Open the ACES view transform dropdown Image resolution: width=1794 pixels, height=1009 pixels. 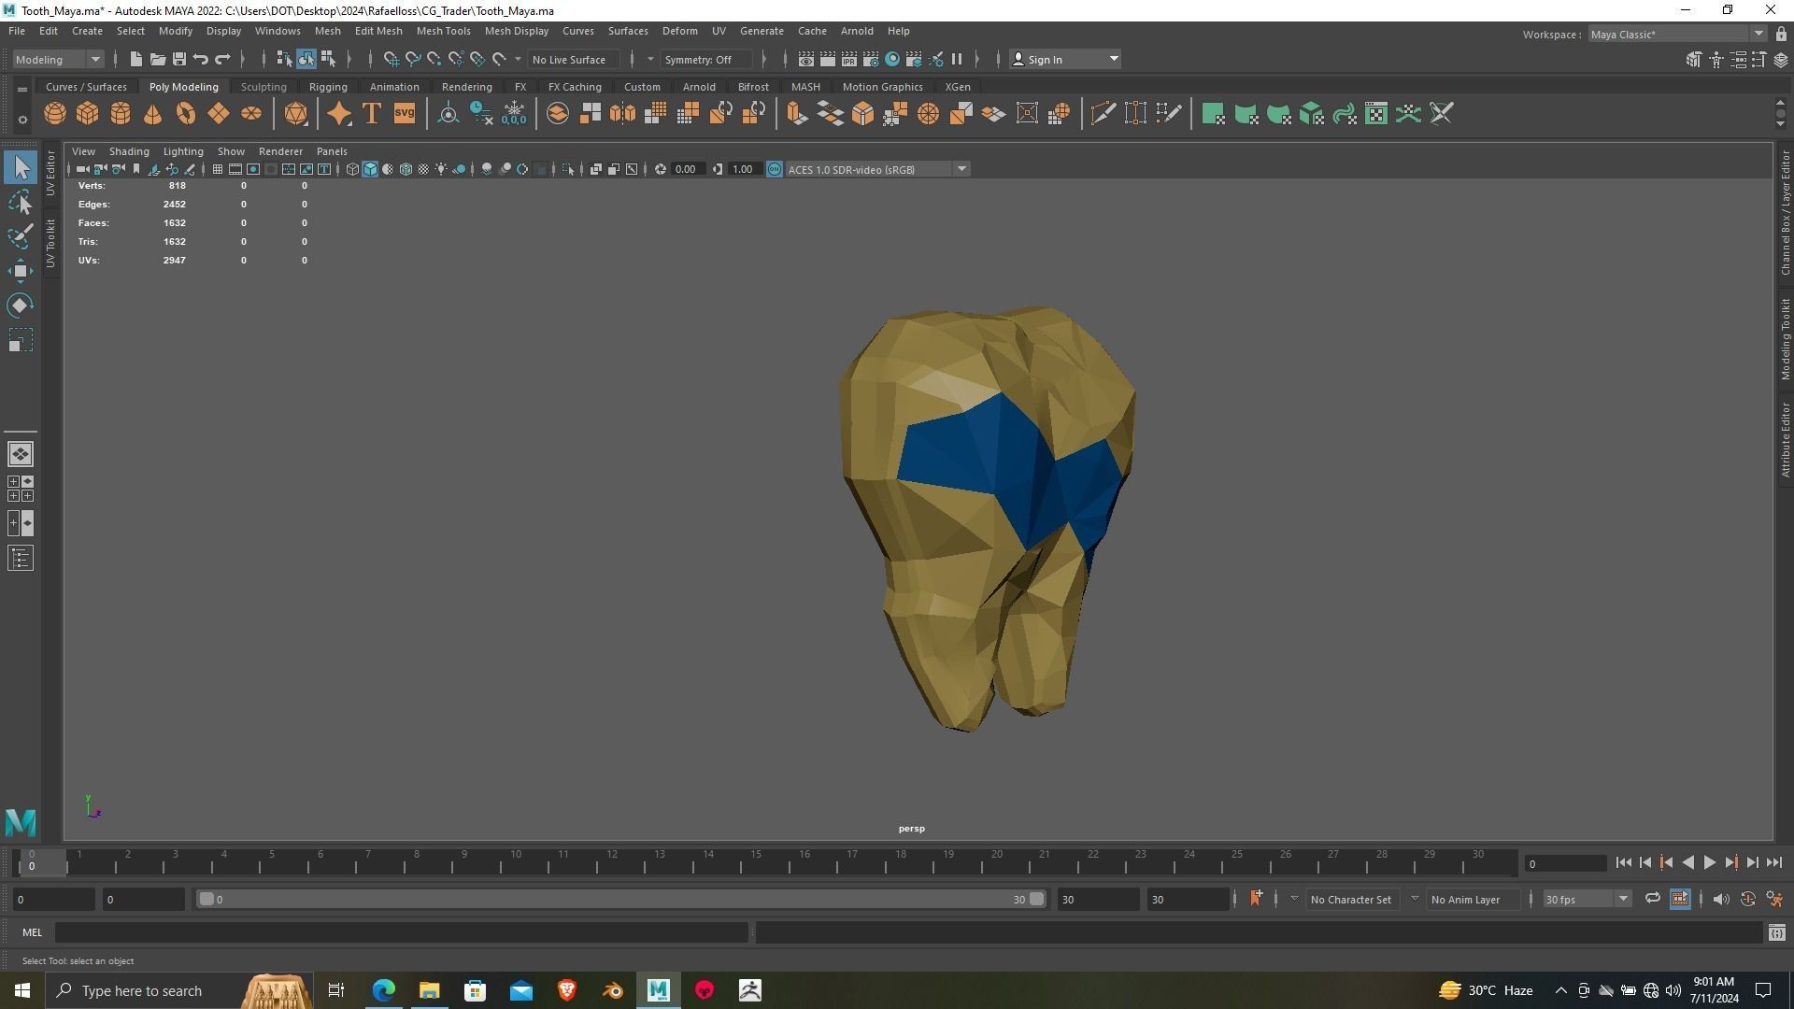(x=876, y=169)
